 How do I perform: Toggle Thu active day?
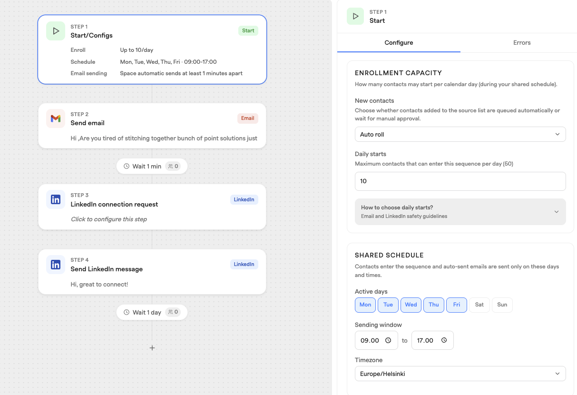tap(434, 305)
